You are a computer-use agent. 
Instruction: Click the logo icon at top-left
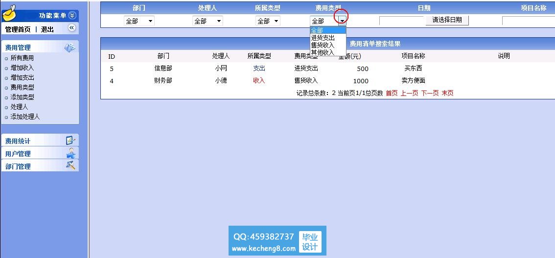point(9,13)
